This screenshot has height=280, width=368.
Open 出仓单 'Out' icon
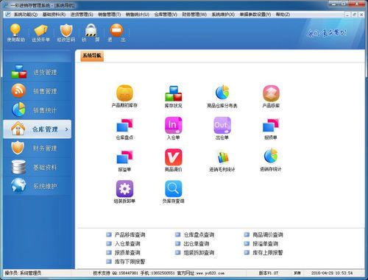[222, 129]
